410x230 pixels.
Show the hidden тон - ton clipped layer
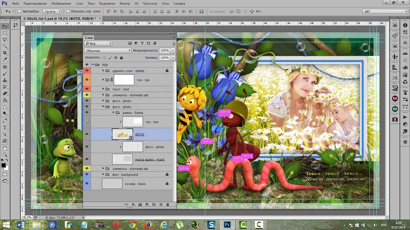point(87,122)
